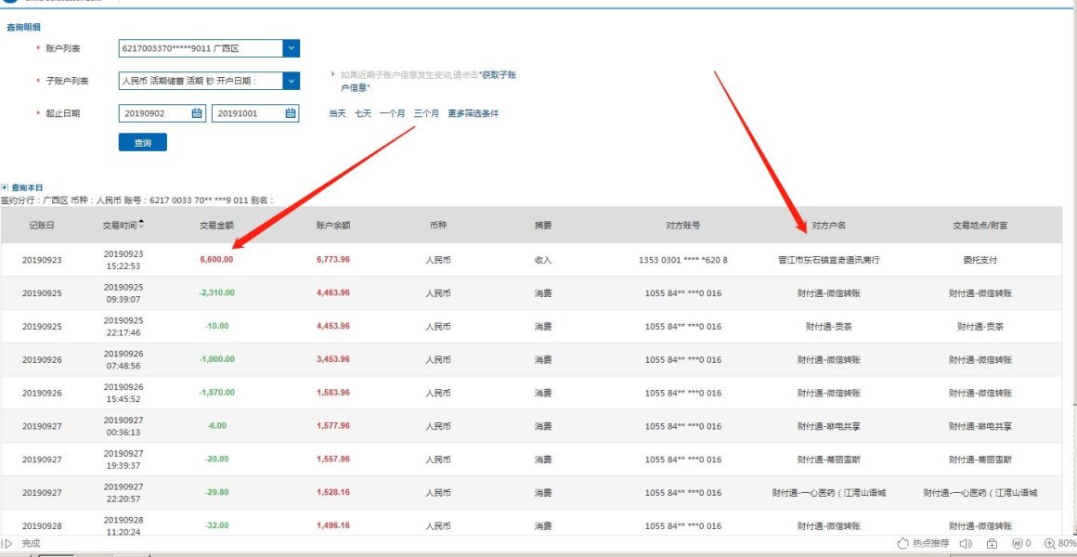
Task: Click the -1,000.00 transaction amount
Action: pyautogui.click(x=216, y=359)
